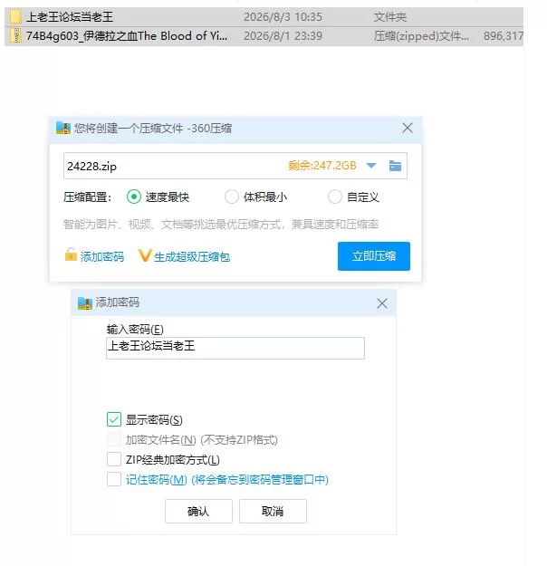Screen dimensions: 547x566
Task: Toggle the 显示密码(S) checkbox
Action: tap(114, 419)
